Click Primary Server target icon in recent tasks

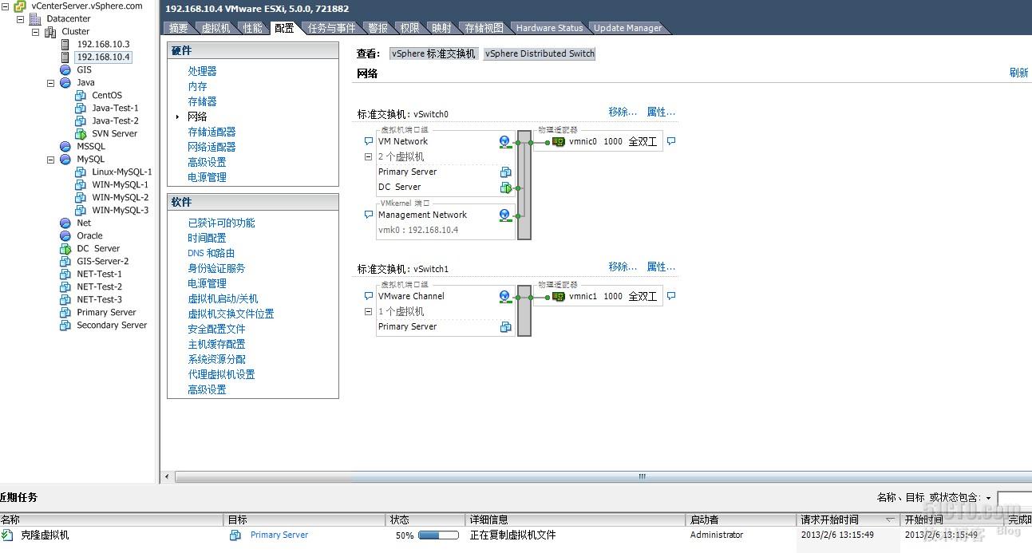coord(235,535)
